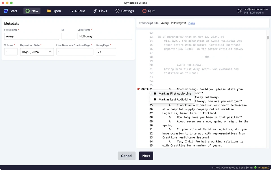The height and width of the screenshot is (170, 271).
Task: Focus the Lines/Page field showing 25
Action: 106,52
